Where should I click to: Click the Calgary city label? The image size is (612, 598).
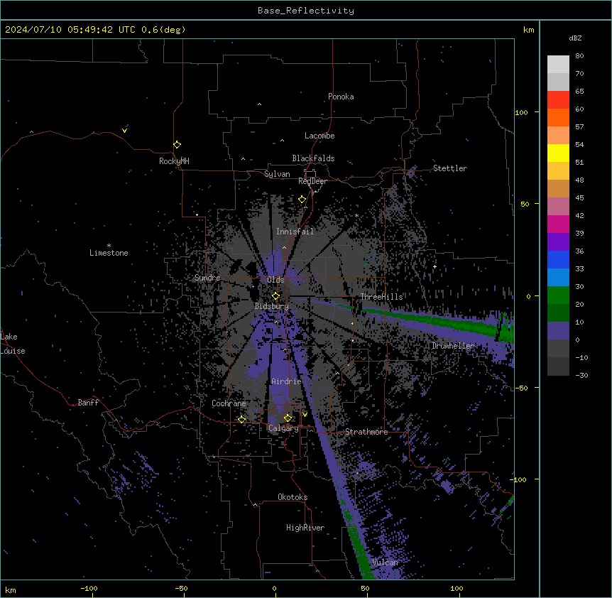tap(283, 428)
